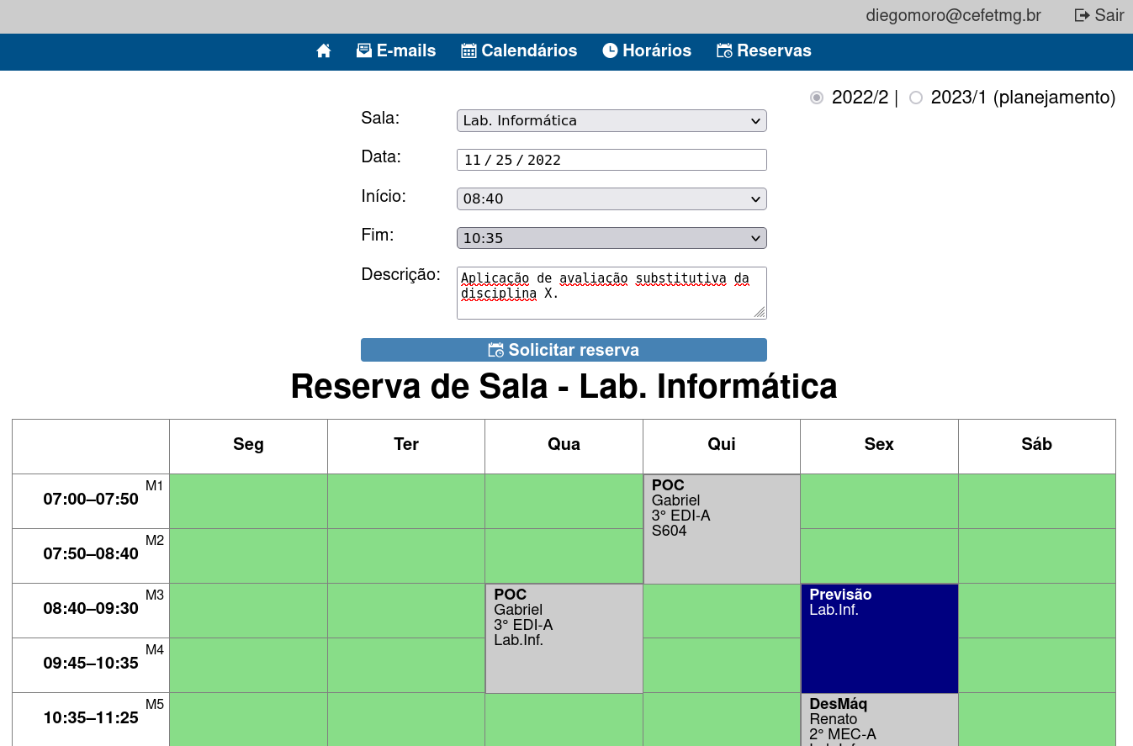Click the 07:50–08:40 time row label
The height and width of the screenshot is (746, 1133).
click(91, 554)
